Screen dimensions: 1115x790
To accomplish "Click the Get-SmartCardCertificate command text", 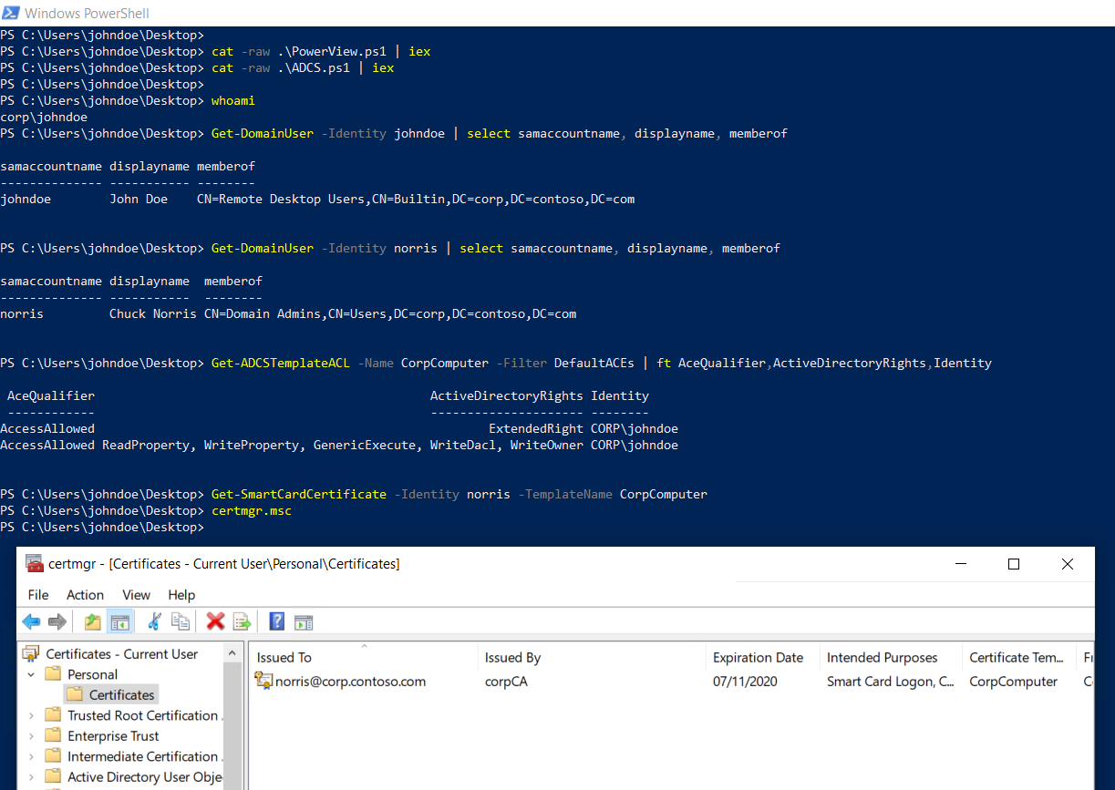I will point(299,494).
